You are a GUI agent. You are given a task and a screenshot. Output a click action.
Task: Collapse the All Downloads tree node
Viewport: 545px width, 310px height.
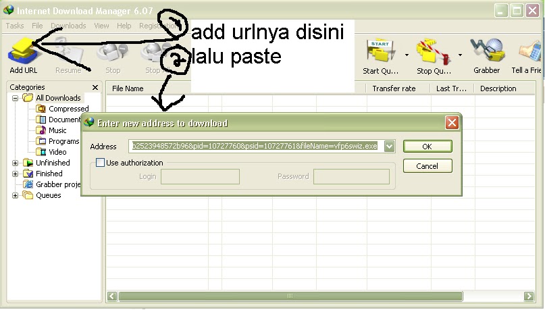click(x=15, y=98)
